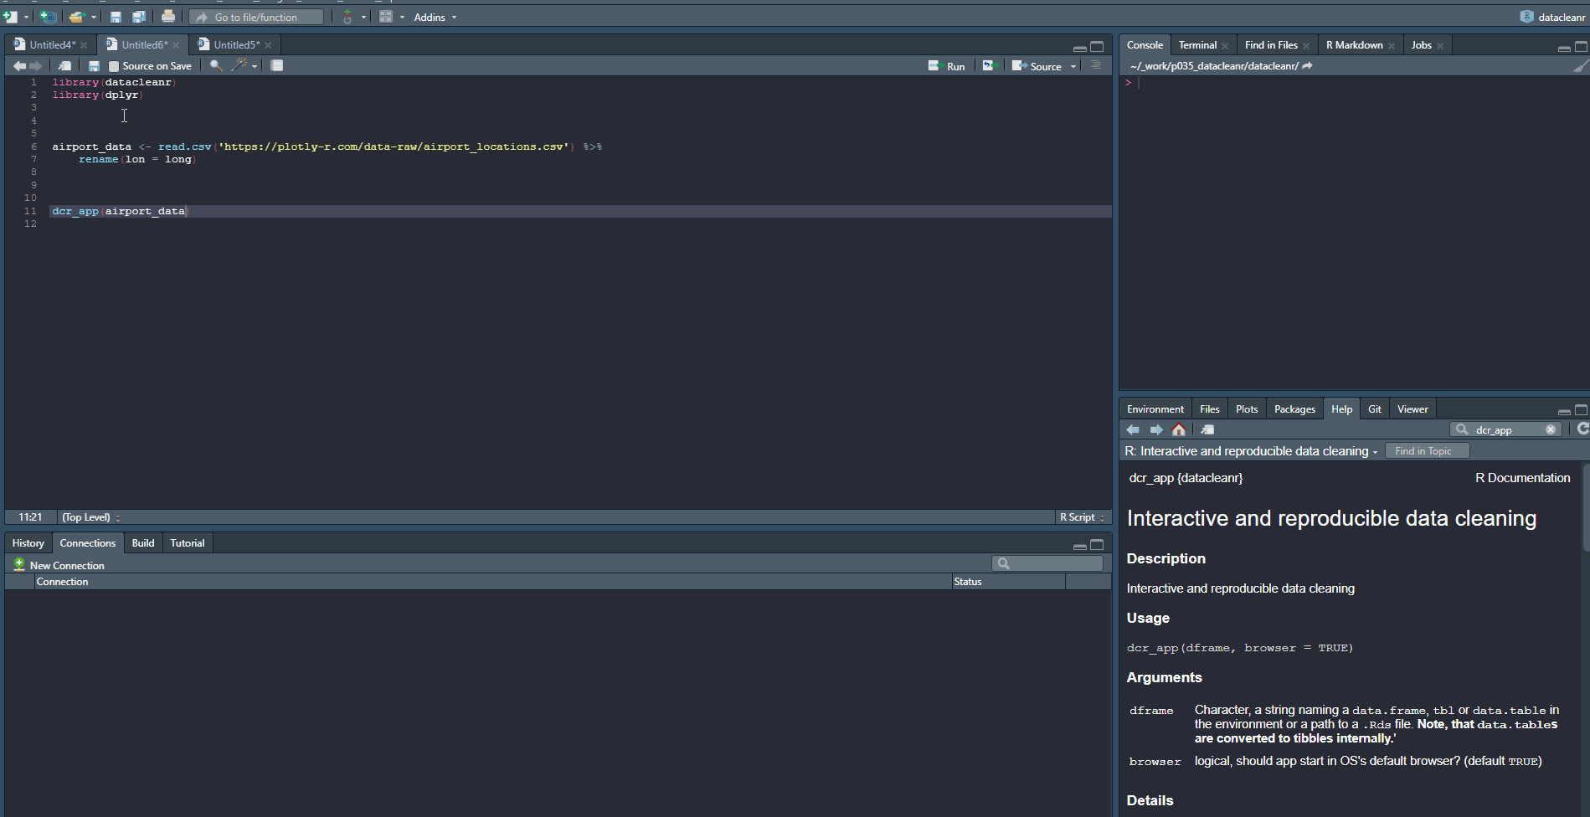Click the Help back arrow icon
The width and height of the screenshot is (1590, 817).
click(1133, 429)
